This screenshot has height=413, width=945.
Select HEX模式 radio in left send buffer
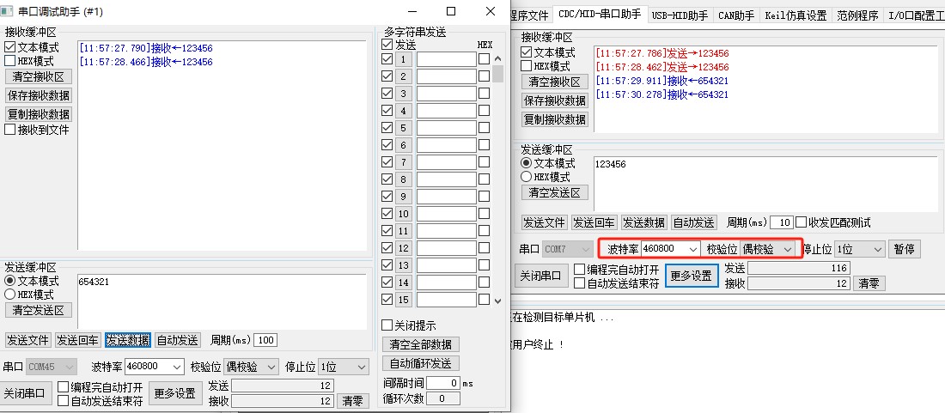pyautogui.click(x=9, y=295)
